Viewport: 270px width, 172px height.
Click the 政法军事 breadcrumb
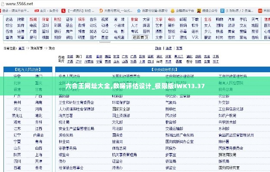point(37,48)
